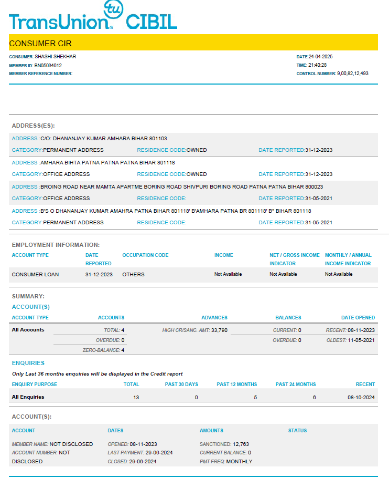
Task: Click PAST 12 MONTHS column header
Action: [x=236, y=385]
